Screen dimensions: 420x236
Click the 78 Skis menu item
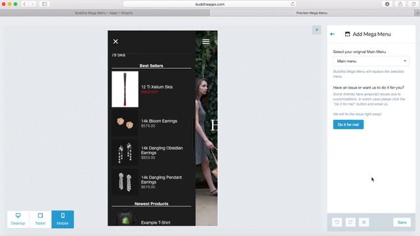click(118, 55)
